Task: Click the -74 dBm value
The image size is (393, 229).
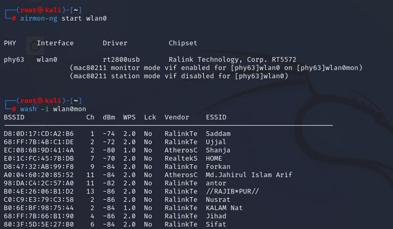Action: click(x=109, y=134)
